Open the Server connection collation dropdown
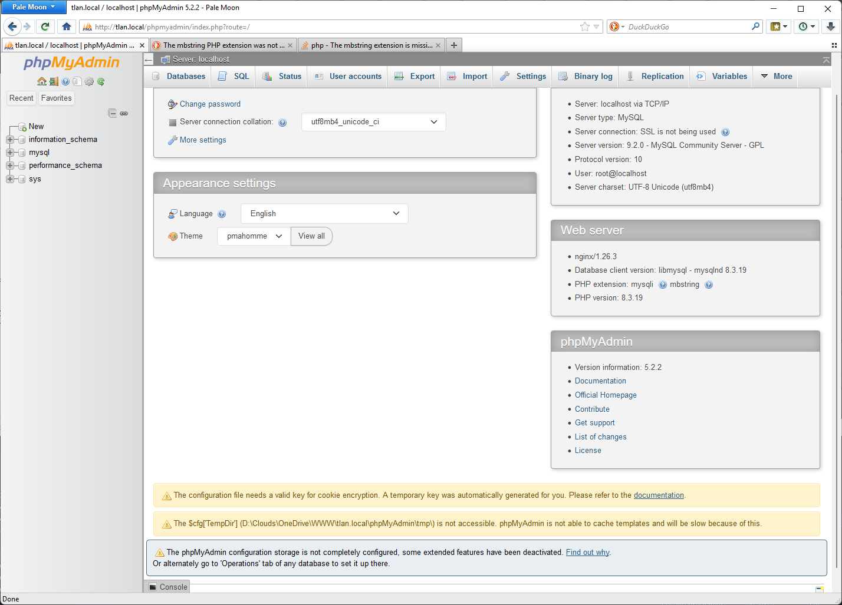The height and width of the screenshot is (605, 842). [x=374, y=122]
